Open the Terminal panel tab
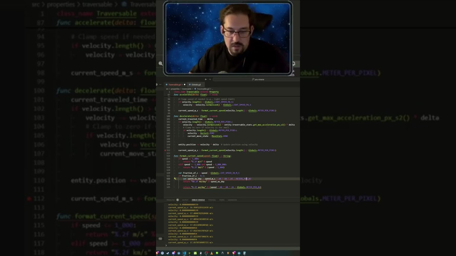 [x=212, y=200]
